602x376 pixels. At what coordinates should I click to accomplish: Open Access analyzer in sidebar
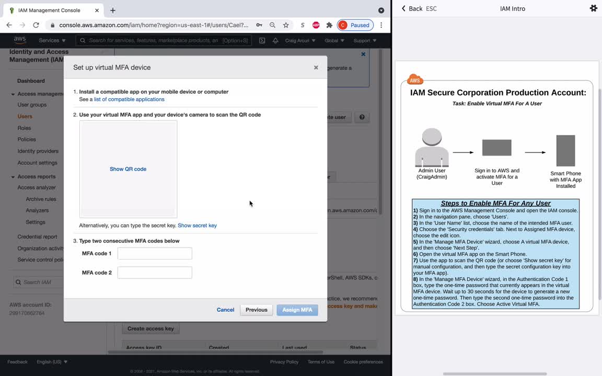coord(37,187)
